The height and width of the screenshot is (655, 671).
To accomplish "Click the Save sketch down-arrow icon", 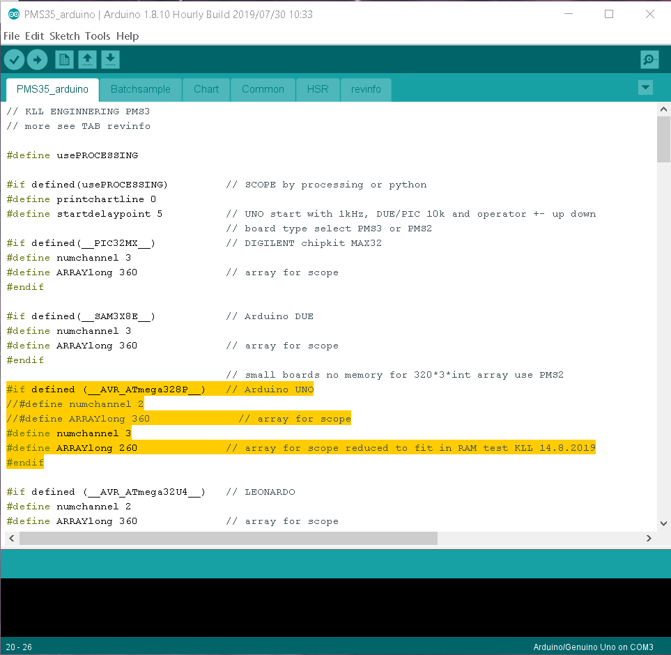I will [110, 60].
